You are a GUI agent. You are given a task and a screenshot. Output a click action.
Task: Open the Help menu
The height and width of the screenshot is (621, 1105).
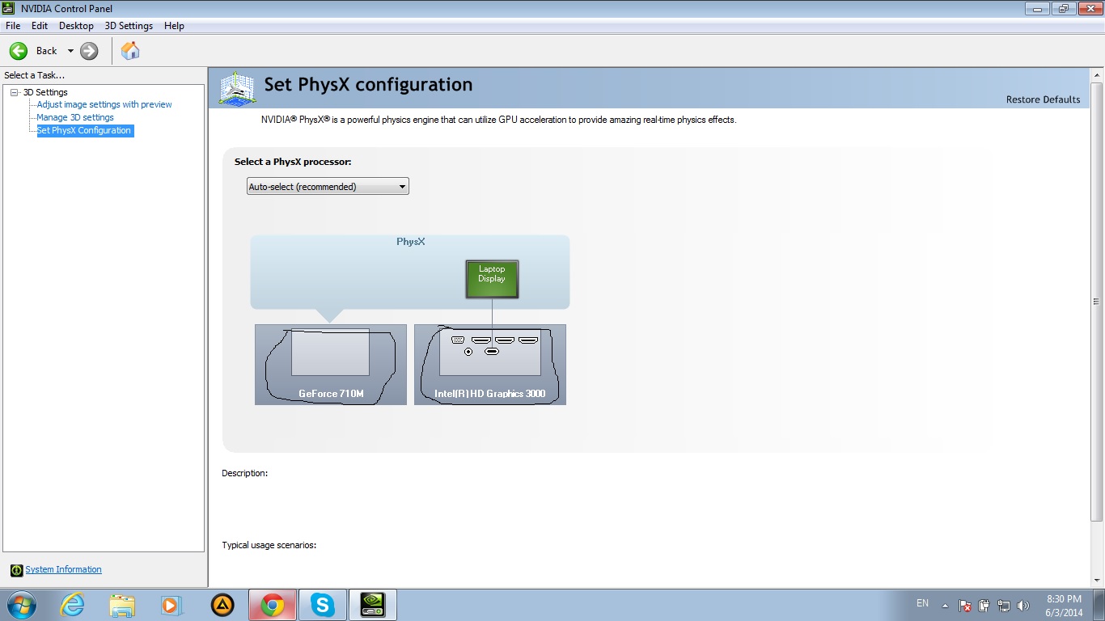tap(174, 26)
